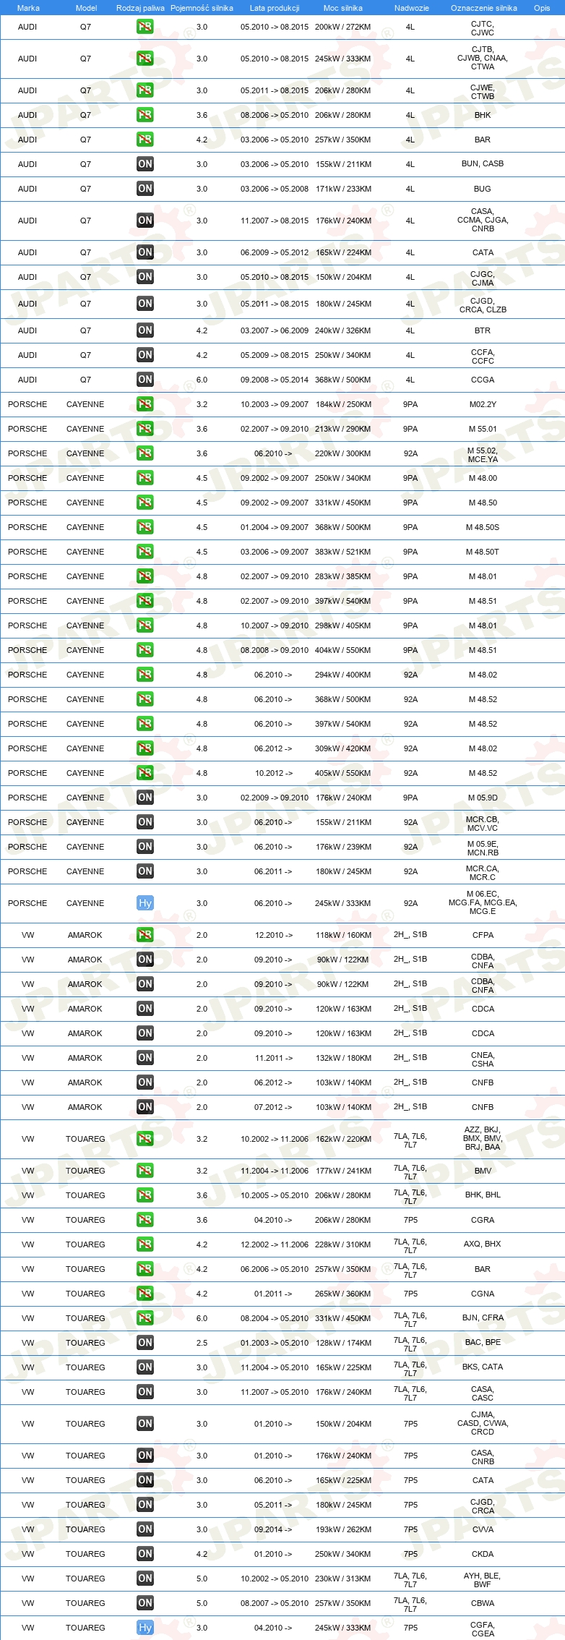Click the Moc silnika column header
This screenshot has width=565, height=1640.
[x=343, y=8]
